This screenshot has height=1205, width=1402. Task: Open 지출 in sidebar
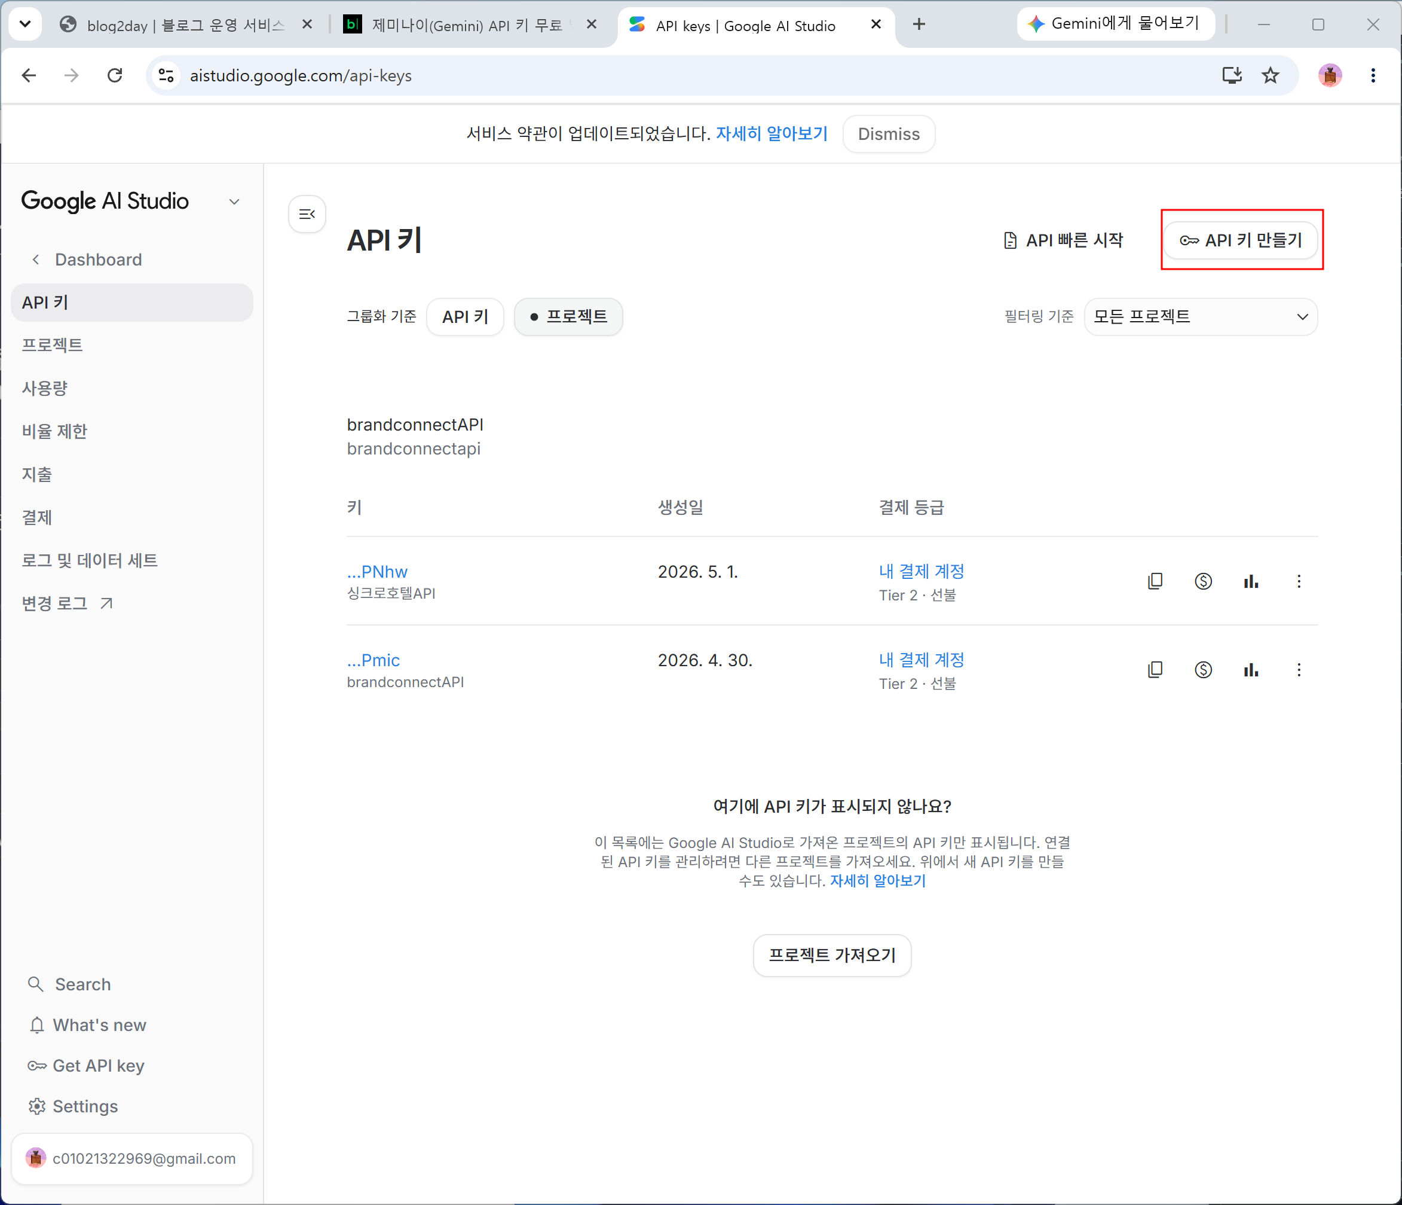tap(36, 474)
